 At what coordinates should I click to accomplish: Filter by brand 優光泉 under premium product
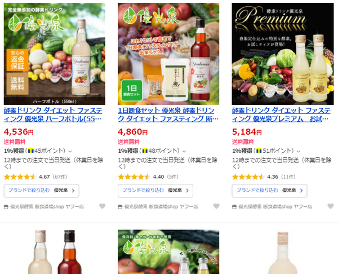(269, 191)
